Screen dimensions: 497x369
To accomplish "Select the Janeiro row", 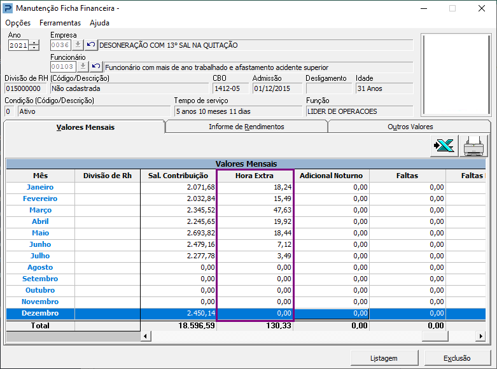I will 246,187.
